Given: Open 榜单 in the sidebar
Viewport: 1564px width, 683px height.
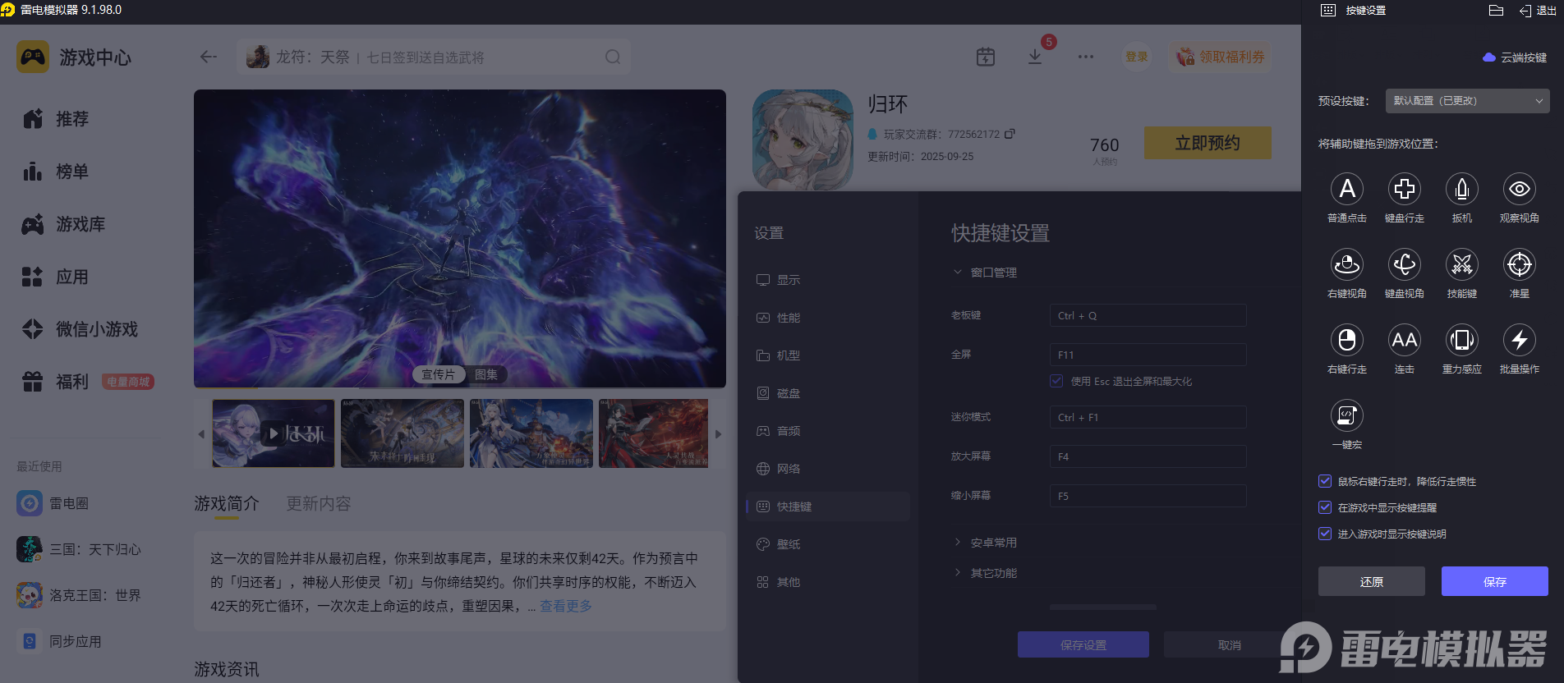Looking at the screenshot, I should tap(56, 172).
